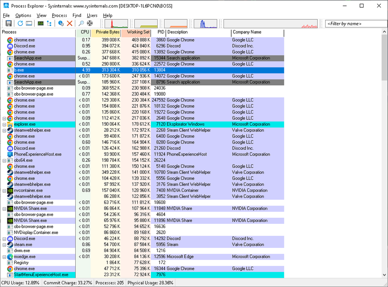388x287 pixels.
Task: Click the steam.exe icon, PID 5956
Action: 10,245
